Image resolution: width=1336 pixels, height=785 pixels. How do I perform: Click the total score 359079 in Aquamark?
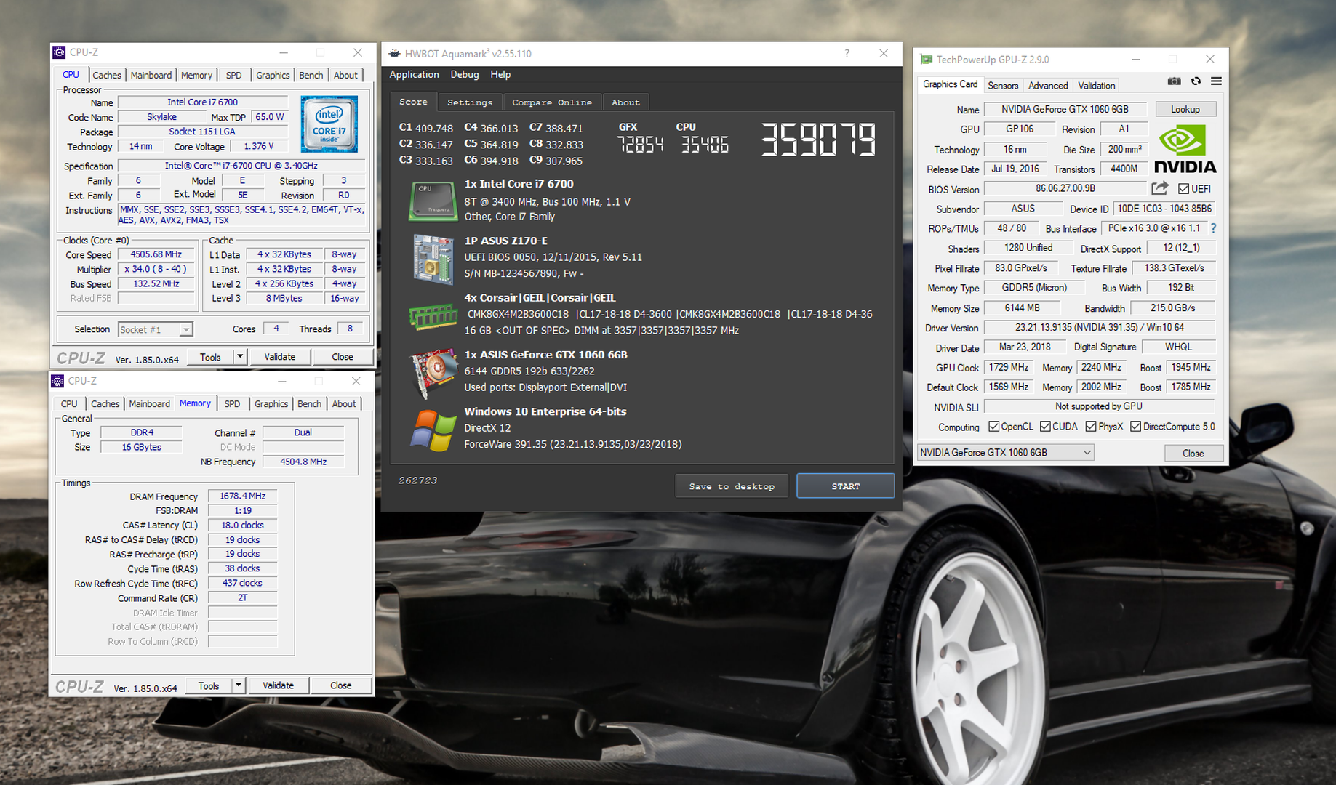click(818, 140)
